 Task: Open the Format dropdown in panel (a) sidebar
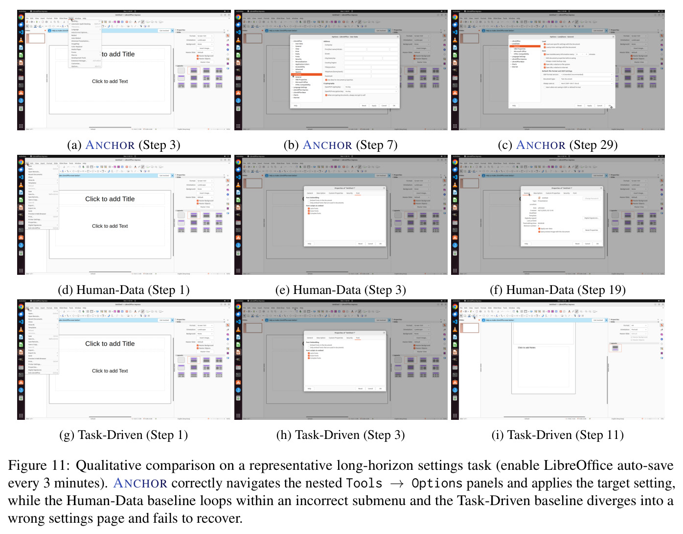205,36
